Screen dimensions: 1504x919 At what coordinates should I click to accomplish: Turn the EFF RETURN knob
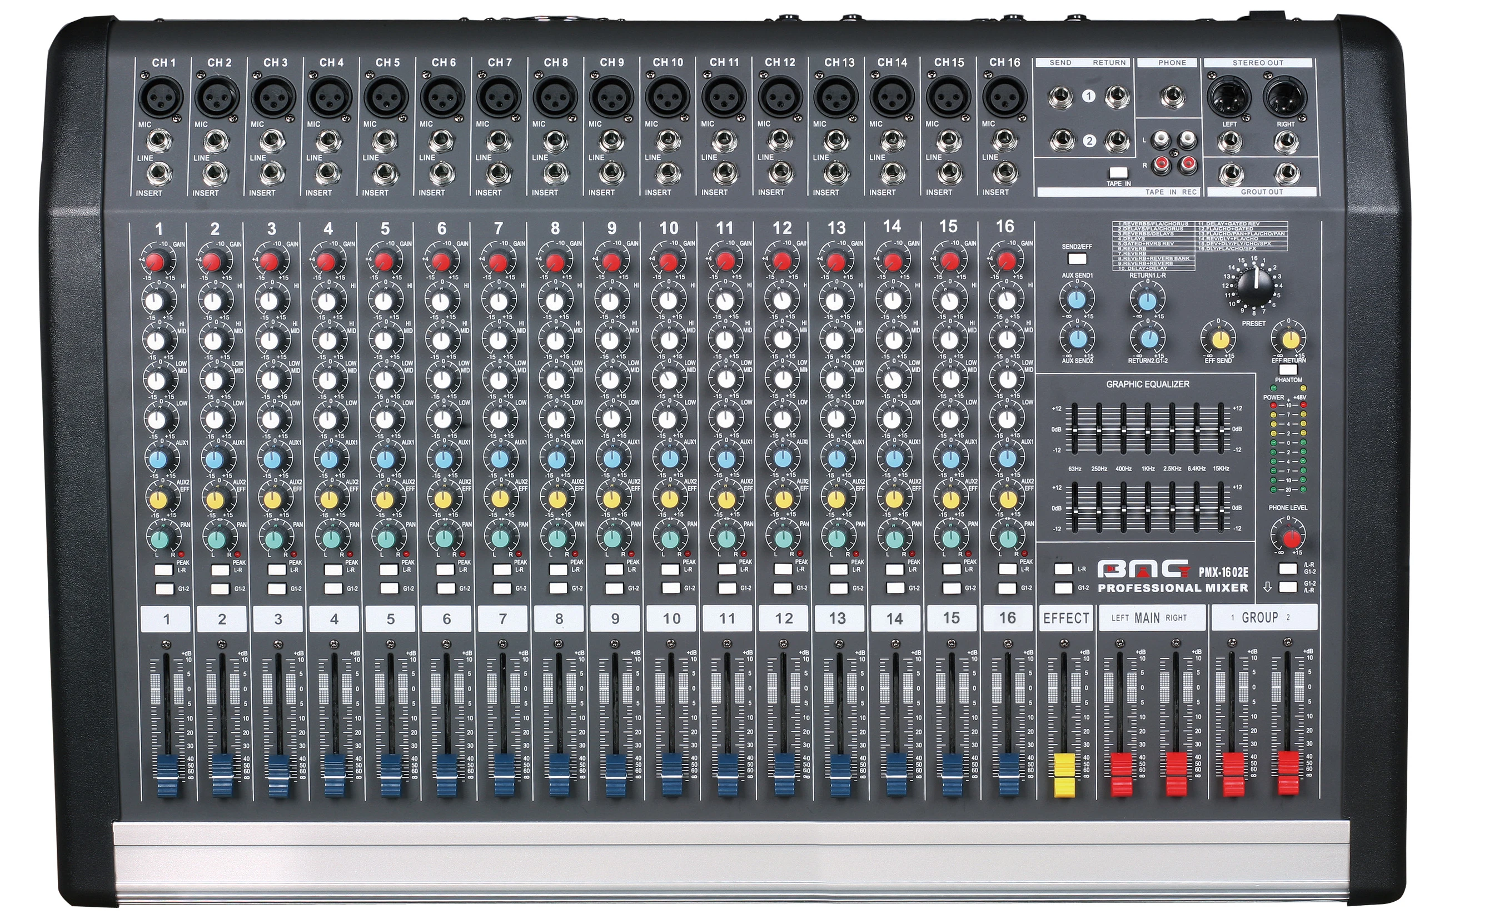(x=1291, y=339)
